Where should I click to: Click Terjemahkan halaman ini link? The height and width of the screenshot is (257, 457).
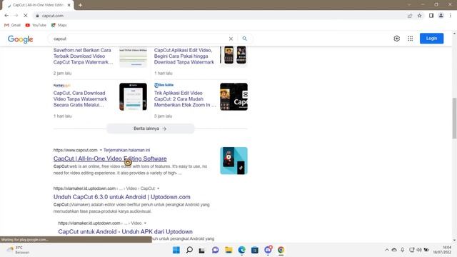pyautogui.click(x=127, y=150)
